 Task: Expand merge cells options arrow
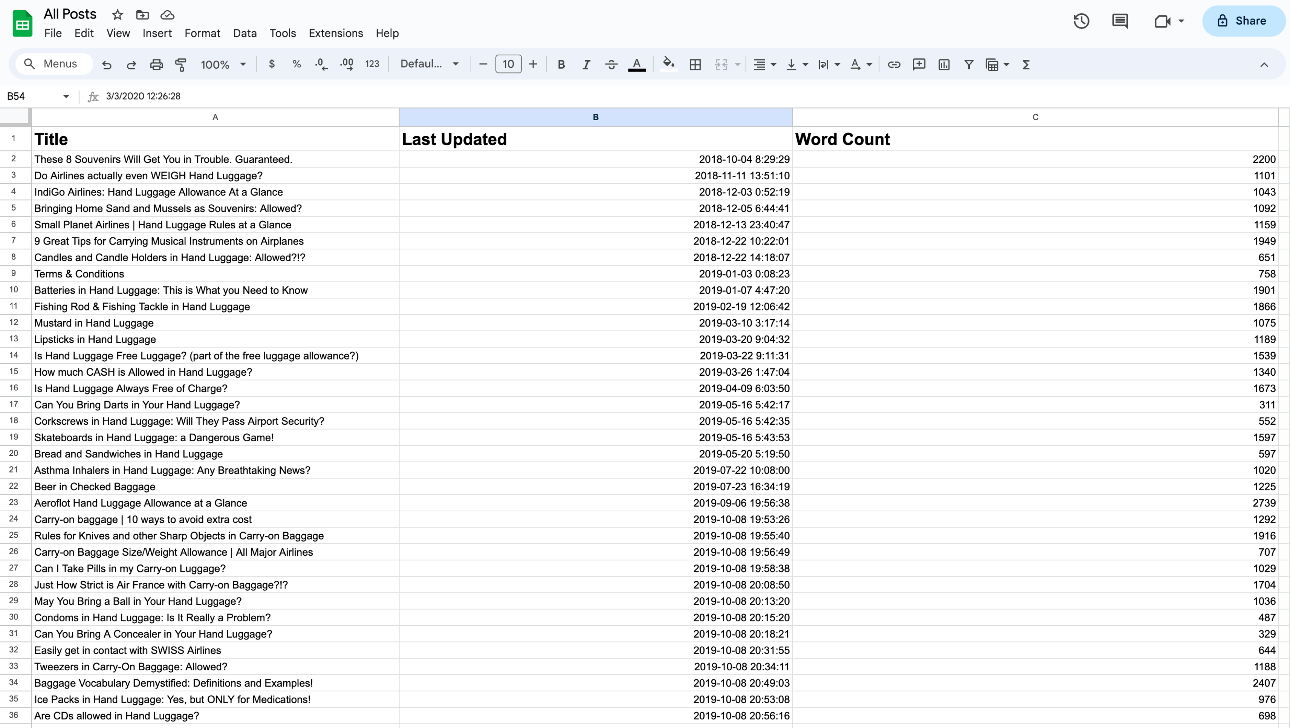click(737, 64)
